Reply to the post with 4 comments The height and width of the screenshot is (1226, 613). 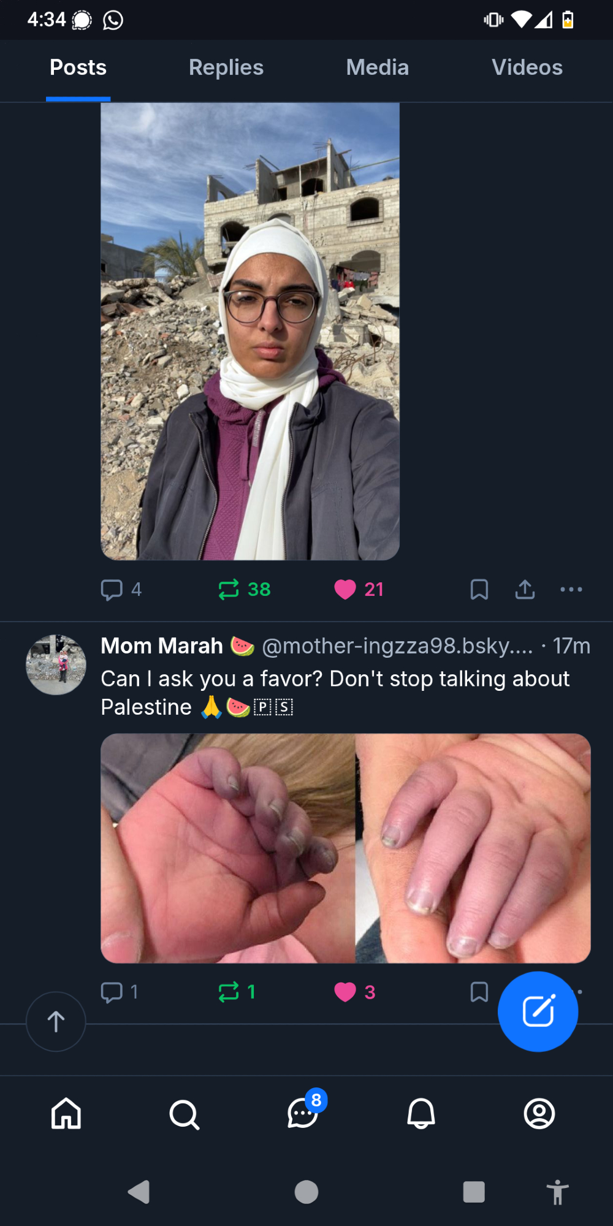[112, 590]
